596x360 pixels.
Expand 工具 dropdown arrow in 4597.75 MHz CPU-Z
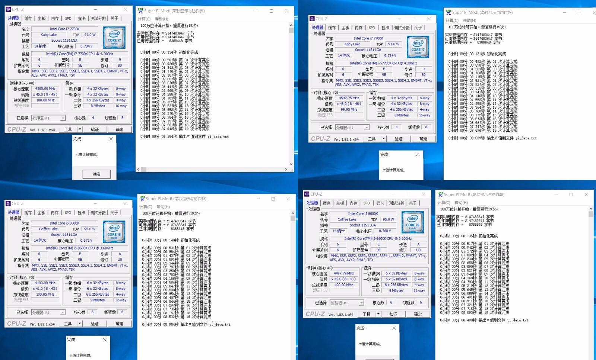click(384, 138)
